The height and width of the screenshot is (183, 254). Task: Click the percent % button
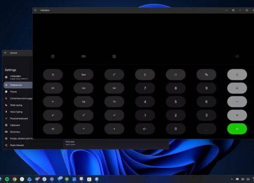click(206, 75)
